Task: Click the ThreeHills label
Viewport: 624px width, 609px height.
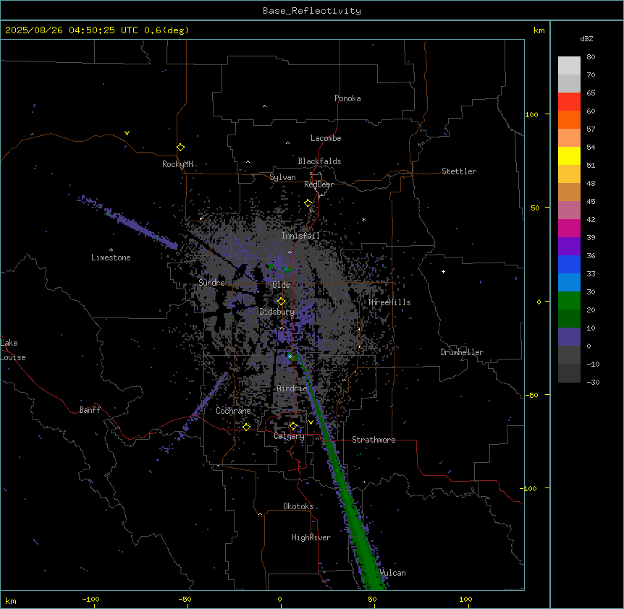Action: tap(389, 302)
